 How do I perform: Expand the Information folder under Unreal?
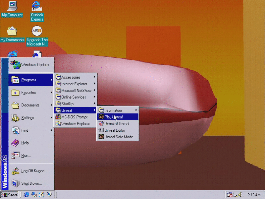pyautogui.click(x=118, y=110)
